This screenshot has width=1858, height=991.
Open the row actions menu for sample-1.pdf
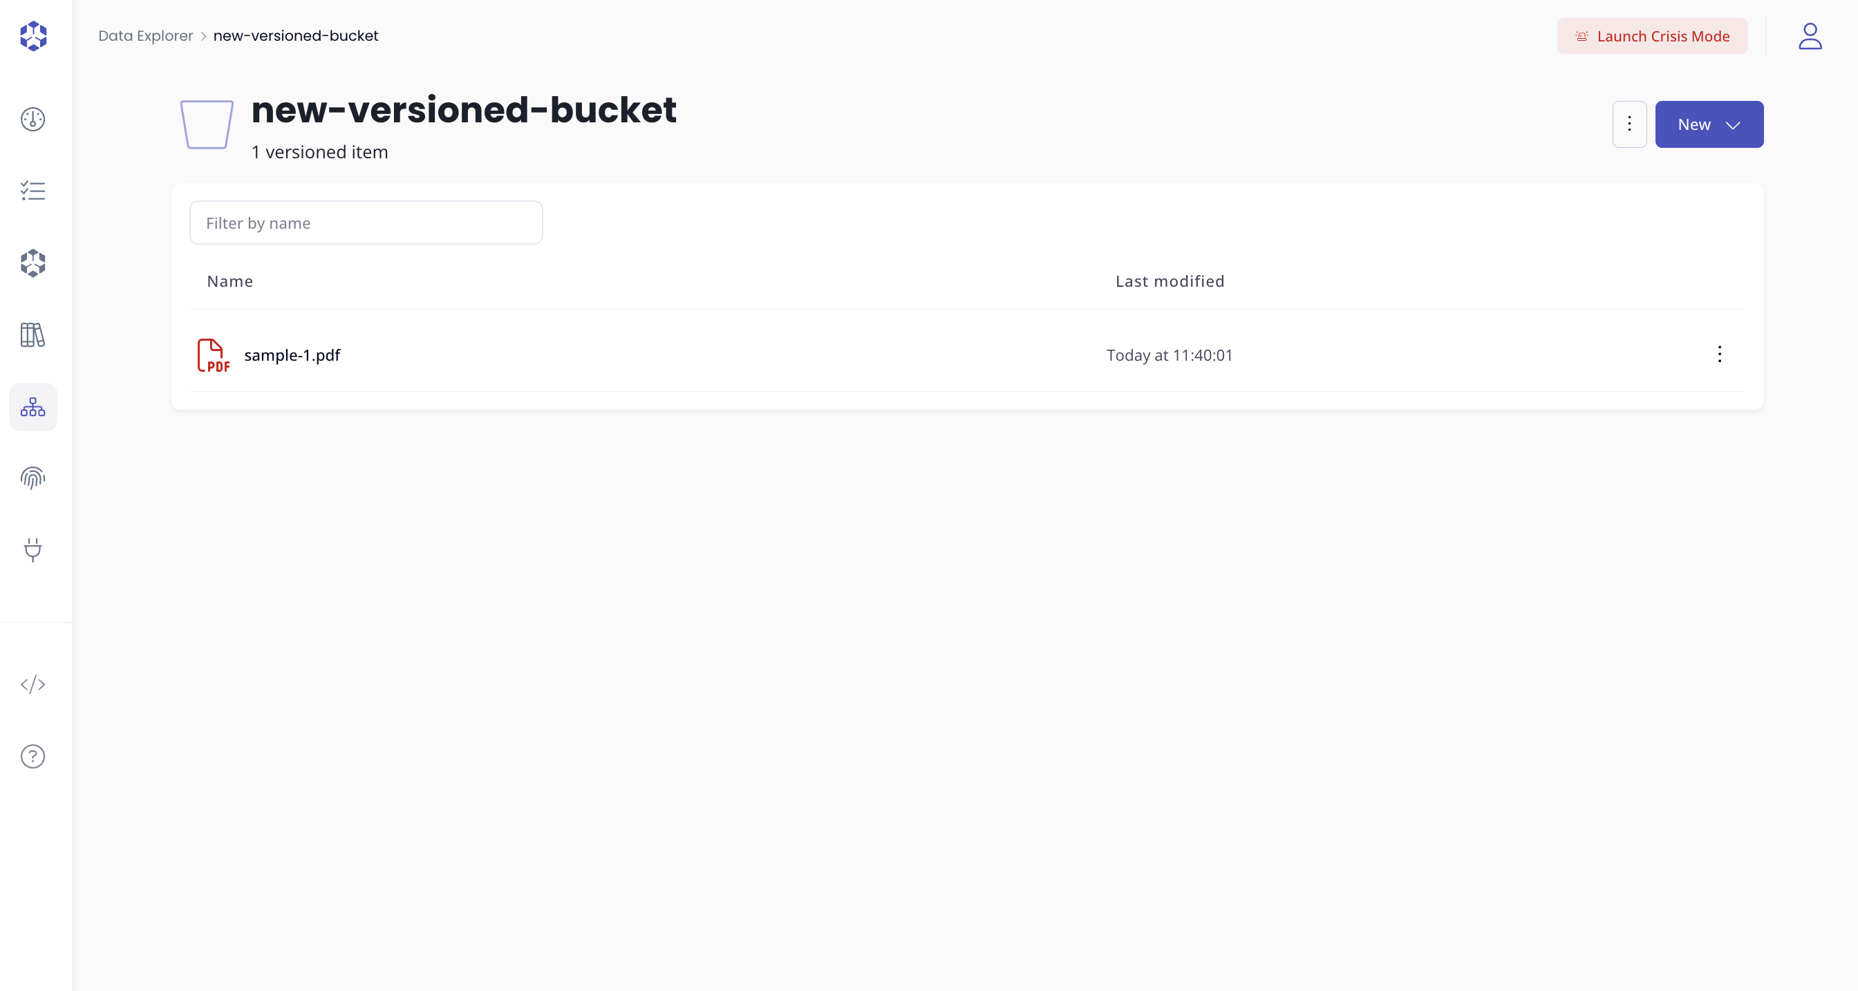pyautogui.click(x=1720, y=354)
